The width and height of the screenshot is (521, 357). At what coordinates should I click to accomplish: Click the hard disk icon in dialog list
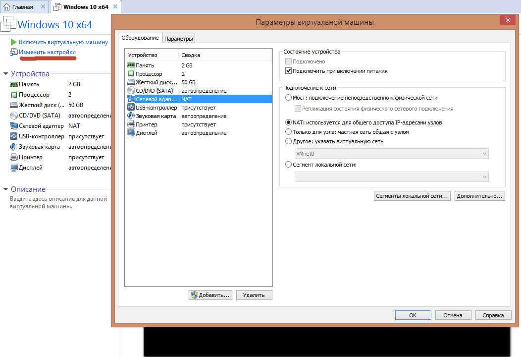pos(131,82)
